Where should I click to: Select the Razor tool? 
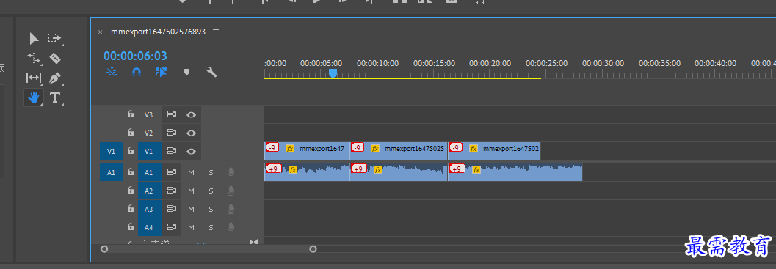[x=55, y=58]
